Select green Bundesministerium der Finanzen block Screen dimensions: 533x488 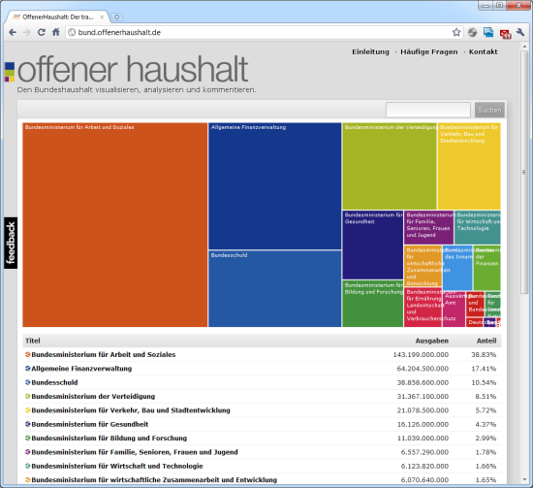pos(486,268)
